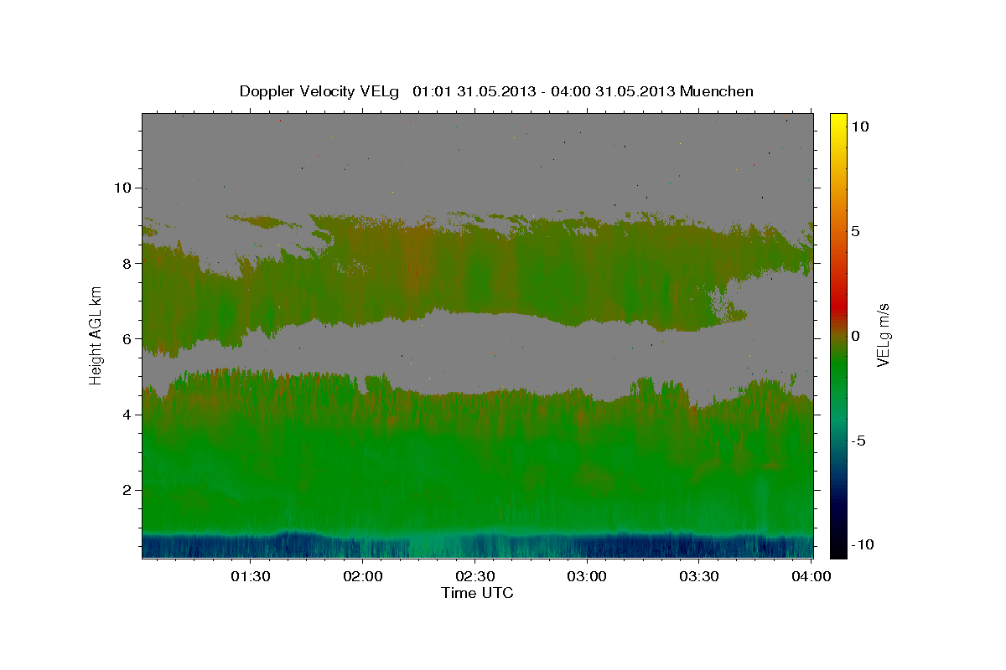Click the colorbar value 10 label
Viewport: 1006px width, 670px height.
[x=859, y=126]
